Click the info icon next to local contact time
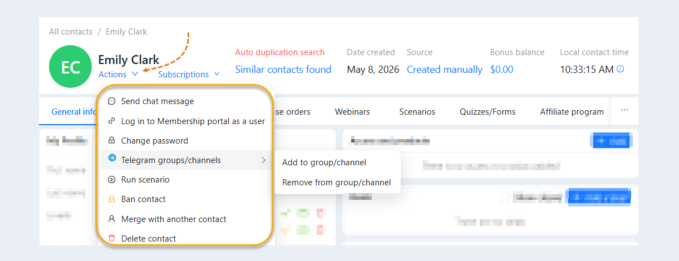 621,70
